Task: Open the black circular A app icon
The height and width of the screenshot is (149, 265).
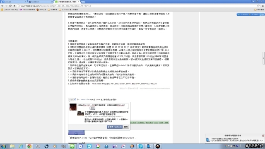Action: tap(158, 146)
